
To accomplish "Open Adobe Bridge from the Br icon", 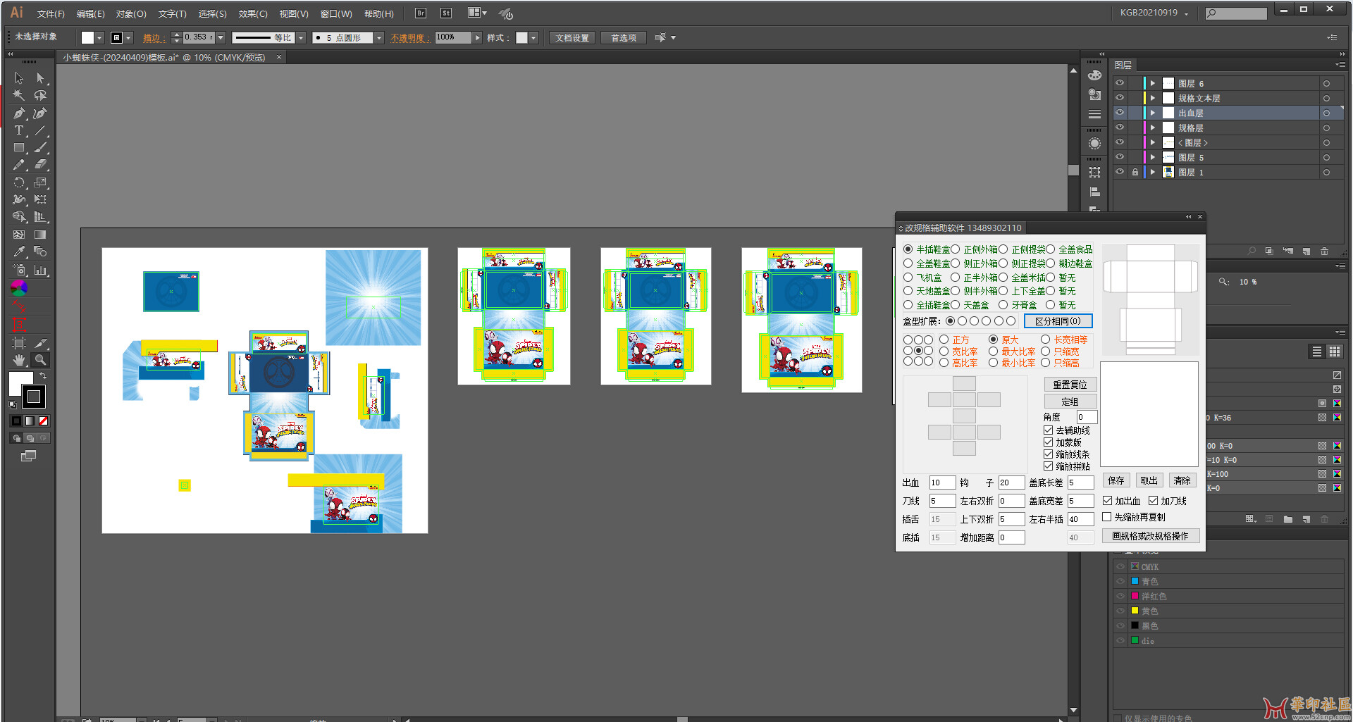I will coord(421,13).
